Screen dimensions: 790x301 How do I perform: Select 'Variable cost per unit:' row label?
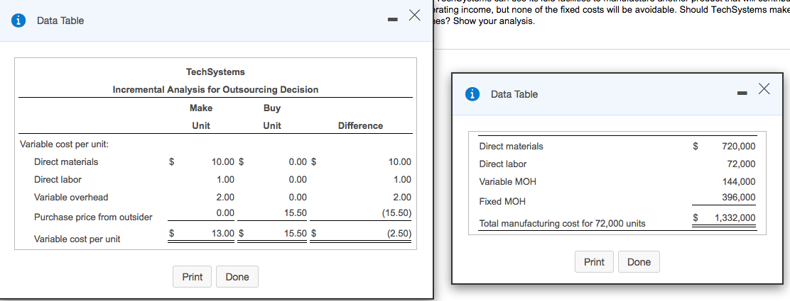pyautogui.click(x=64, y=144)
